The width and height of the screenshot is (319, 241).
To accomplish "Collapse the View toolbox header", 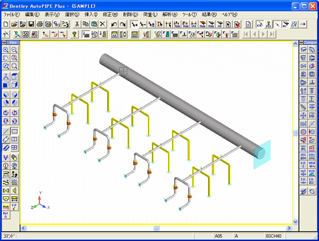I will [x=4, y=43].
